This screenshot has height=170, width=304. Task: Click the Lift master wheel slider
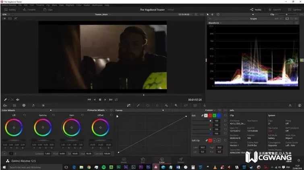click(14, 140)
